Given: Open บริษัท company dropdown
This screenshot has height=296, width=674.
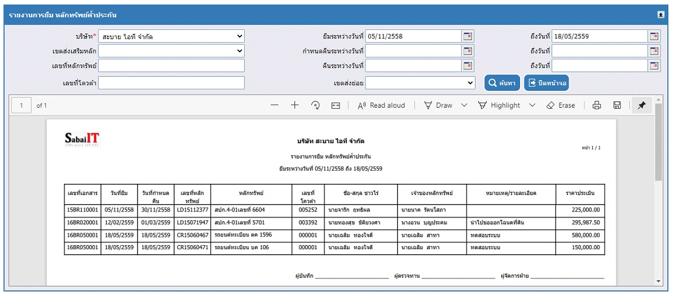Looking at the screenshot, I should tap(171, 36).
